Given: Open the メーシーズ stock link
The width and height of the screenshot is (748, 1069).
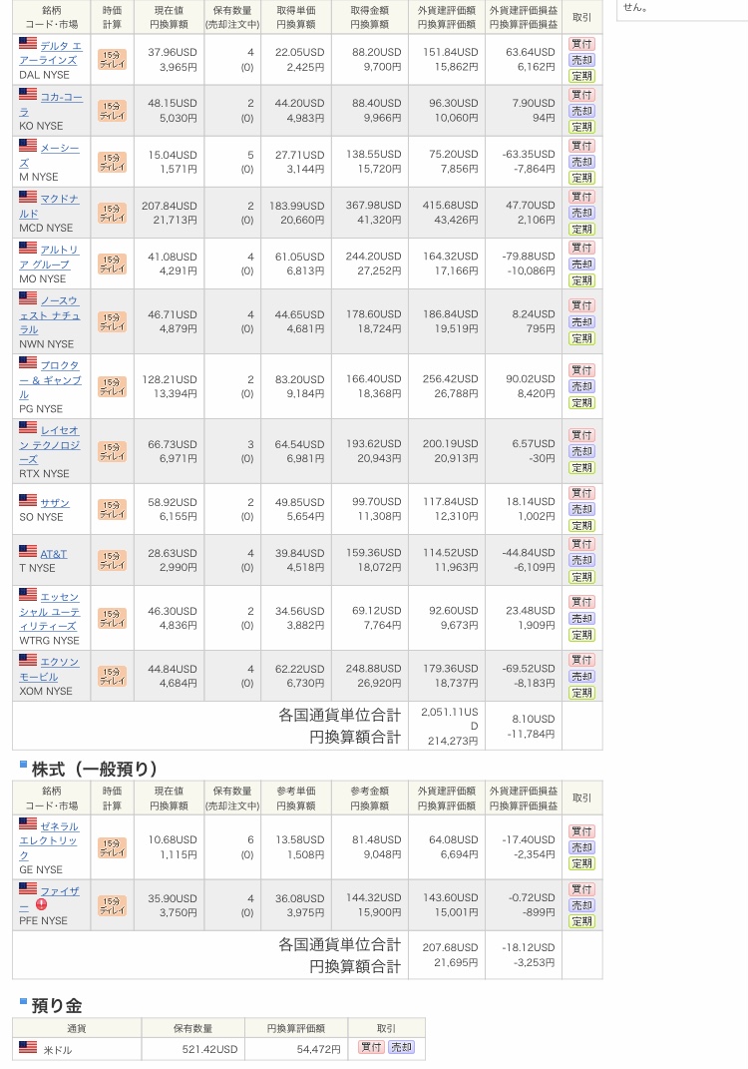Looking at the screenshot, I should tap(49, 155).
